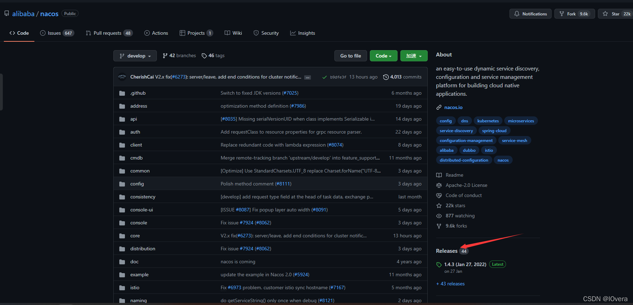View 4,013 commits history
Viewport: 633px width, 305px height.
pos(402,77)
